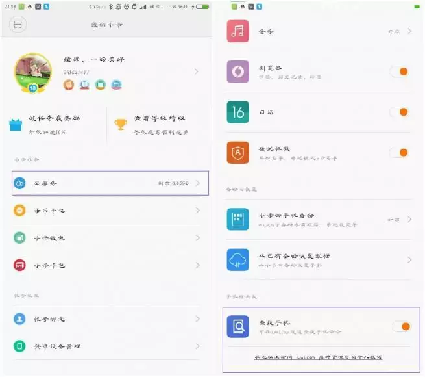This screenshot has height=377, width=425.
Task: Tap the level 18 badge on avatar
Action: tap(33, 88)
